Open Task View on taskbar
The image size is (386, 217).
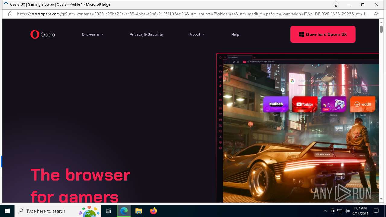coord(109,211)
